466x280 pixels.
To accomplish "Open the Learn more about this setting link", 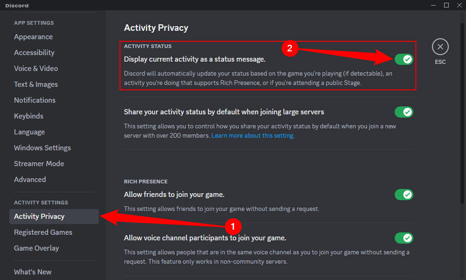I will point(252,136).
